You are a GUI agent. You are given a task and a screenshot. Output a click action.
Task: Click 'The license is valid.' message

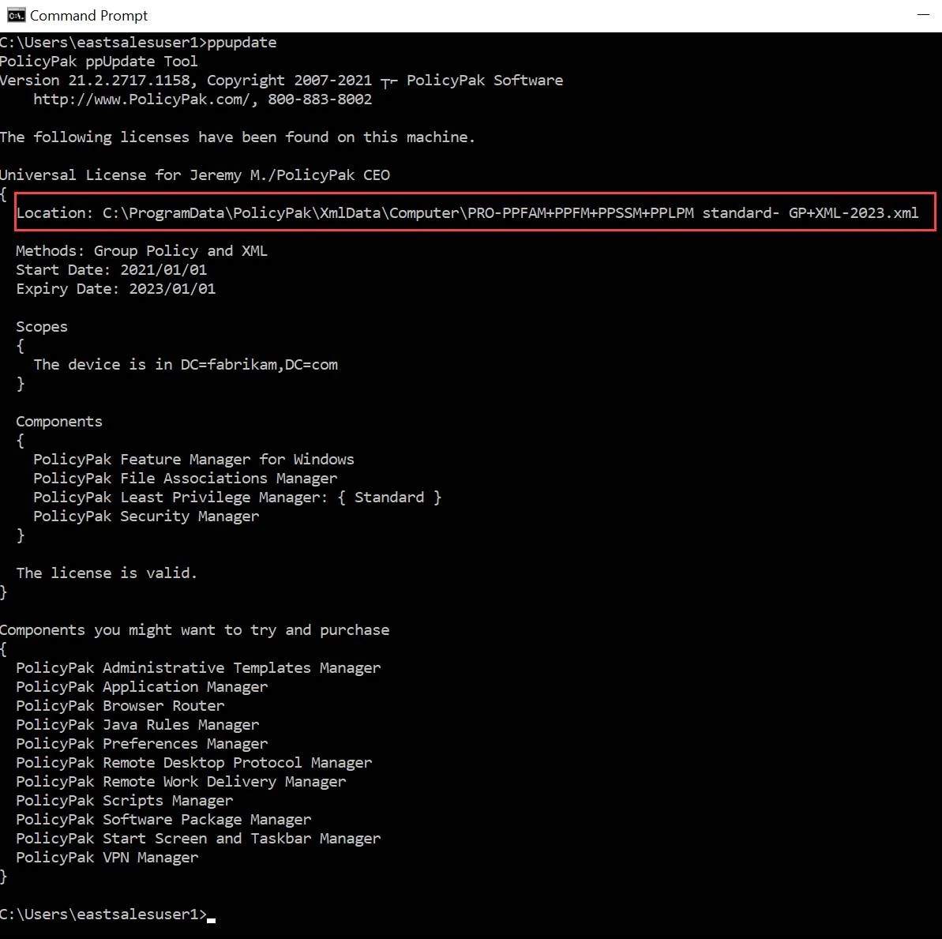point(107,573)
